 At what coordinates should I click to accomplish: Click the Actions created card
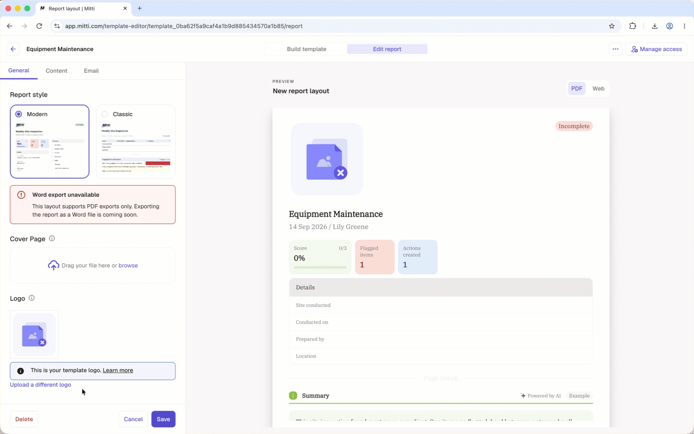418,257
